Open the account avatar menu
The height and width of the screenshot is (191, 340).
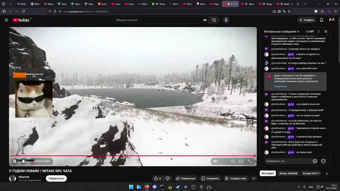(x=332, y=20)
